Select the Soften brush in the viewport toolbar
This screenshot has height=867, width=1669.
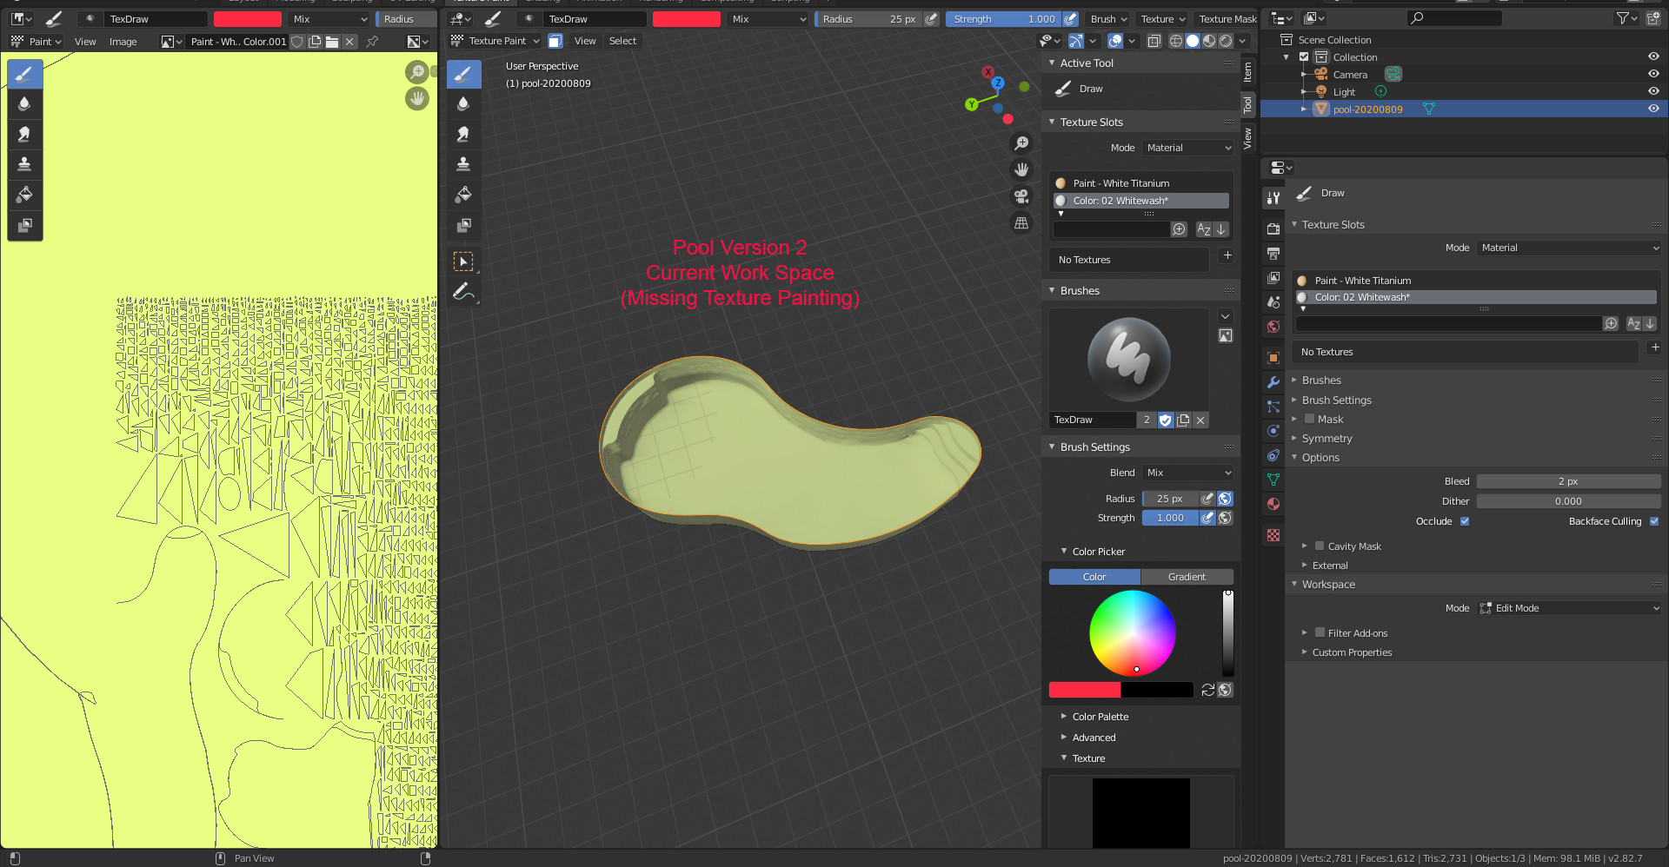pos(464,103)
